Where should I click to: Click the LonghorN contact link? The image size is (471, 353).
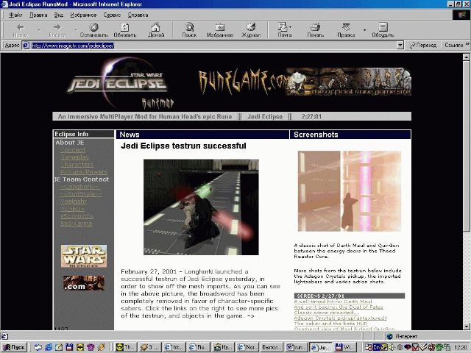point(79,187)
